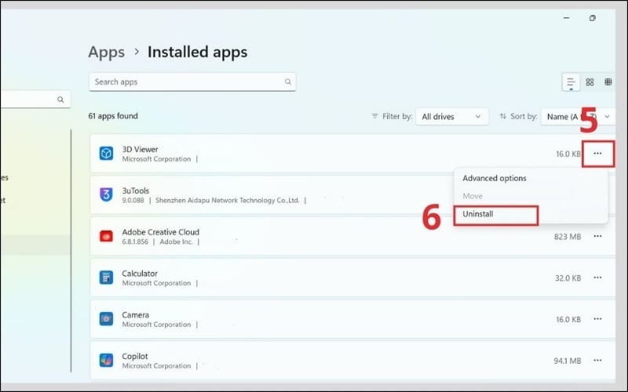
Task: Open Copilot's three-dot options menu
Action: point(597,361)
